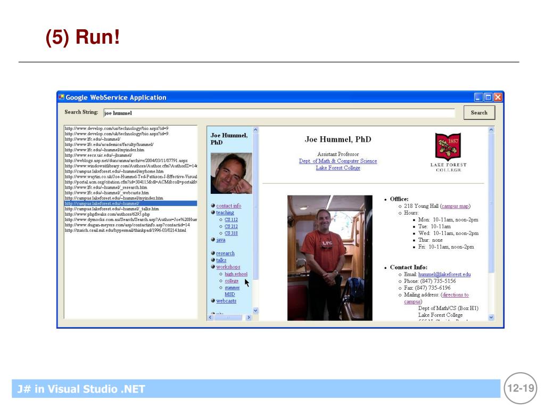Click Joe Hummel's portrait thumbnail in sidebar
The width and height of the screenshot is (545, 409).
pos(231,173)
